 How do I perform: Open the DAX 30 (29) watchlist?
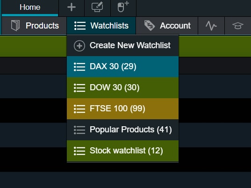coord(122,66)
